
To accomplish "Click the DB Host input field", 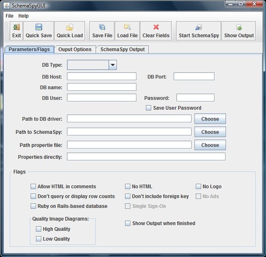I will (102, 77).
